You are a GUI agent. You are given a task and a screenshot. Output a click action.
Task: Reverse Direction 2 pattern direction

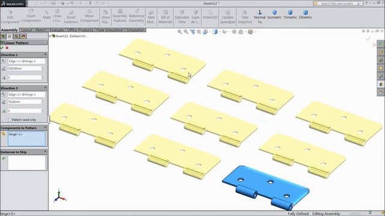pos(4,94)
